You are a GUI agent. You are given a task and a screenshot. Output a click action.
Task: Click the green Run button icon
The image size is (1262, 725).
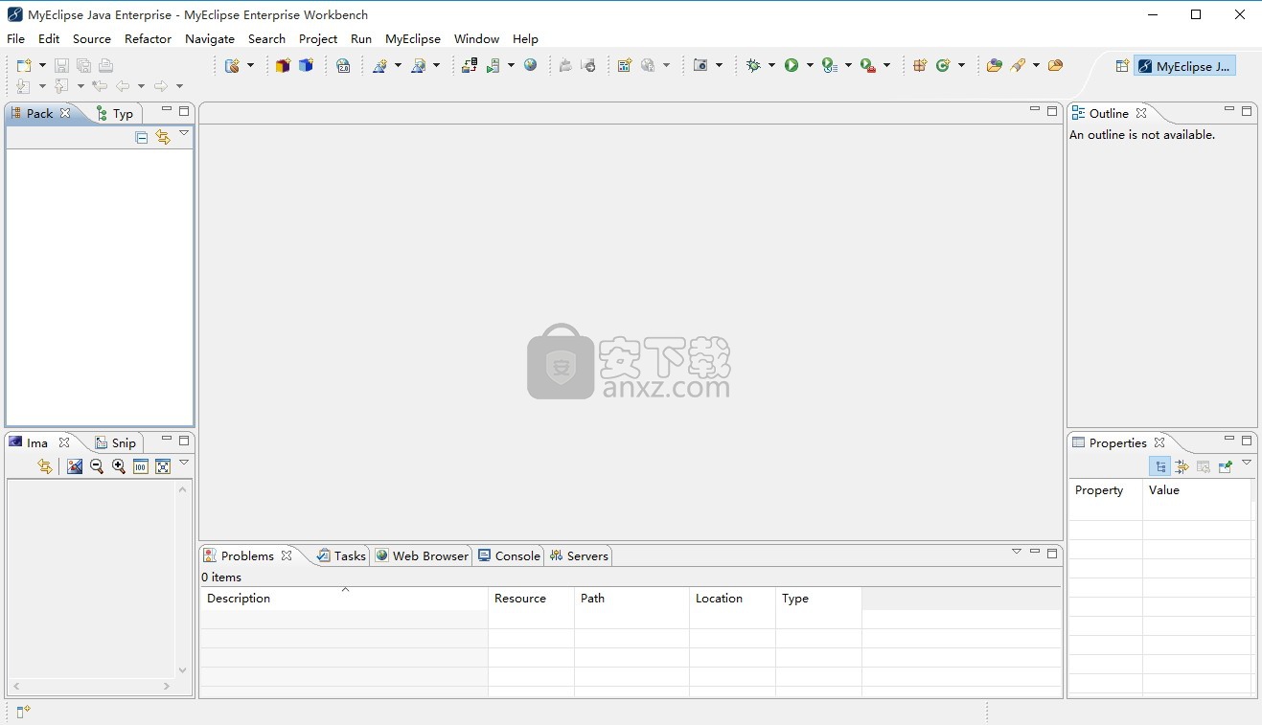coord(792,65)
